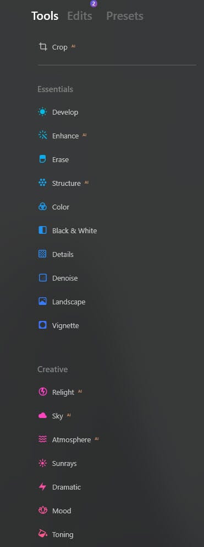Open the Structure dots icon
Viewport: 204px width, 547px height.
coord(42,183)
